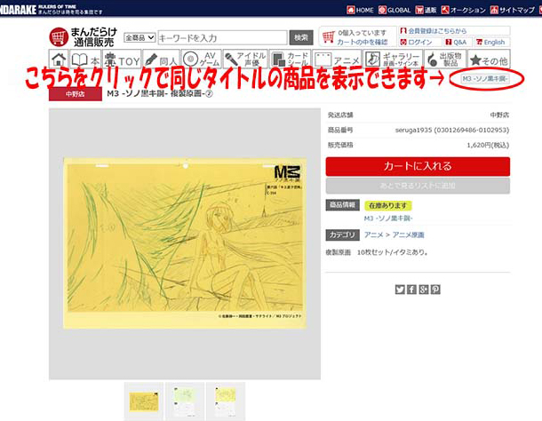542x421 pixels.
Task: Click the red カートに入れる button
Action: [417, 166]
